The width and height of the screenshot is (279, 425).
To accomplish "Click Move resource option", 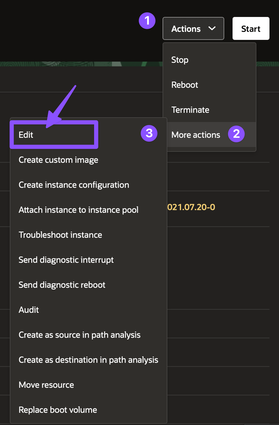I will [88, 385].
